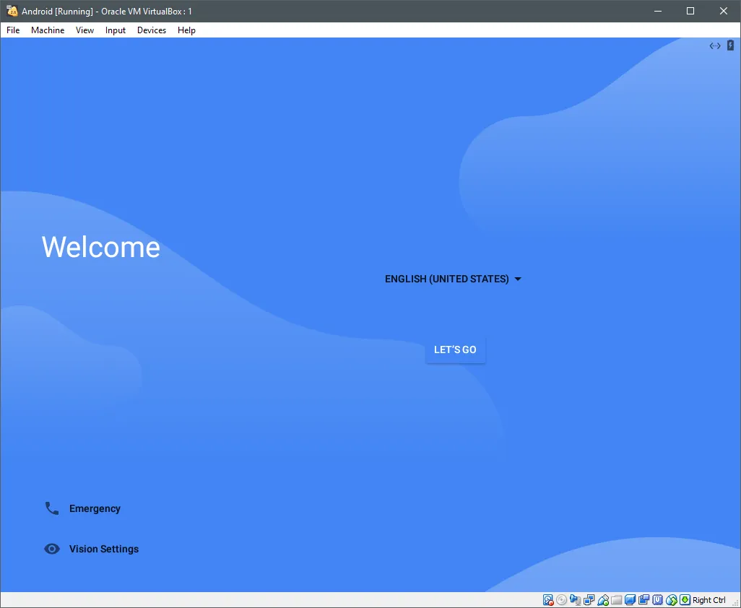
Task: Click the mouse integration status icon
Action: 672,600
